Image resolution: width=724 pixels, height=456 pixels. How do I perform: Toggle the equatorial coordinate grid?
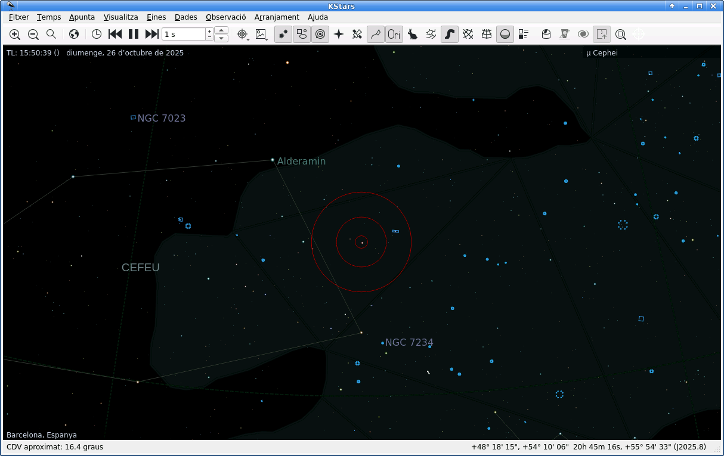pos(468,34)
